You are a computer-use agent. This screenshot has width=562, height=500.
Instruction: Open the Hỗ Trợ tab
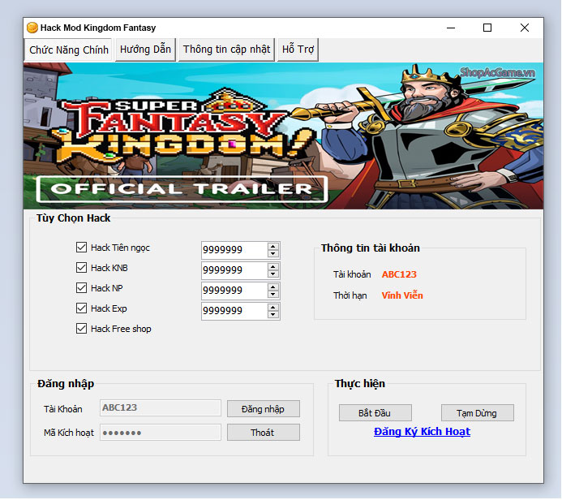[298, 50]
